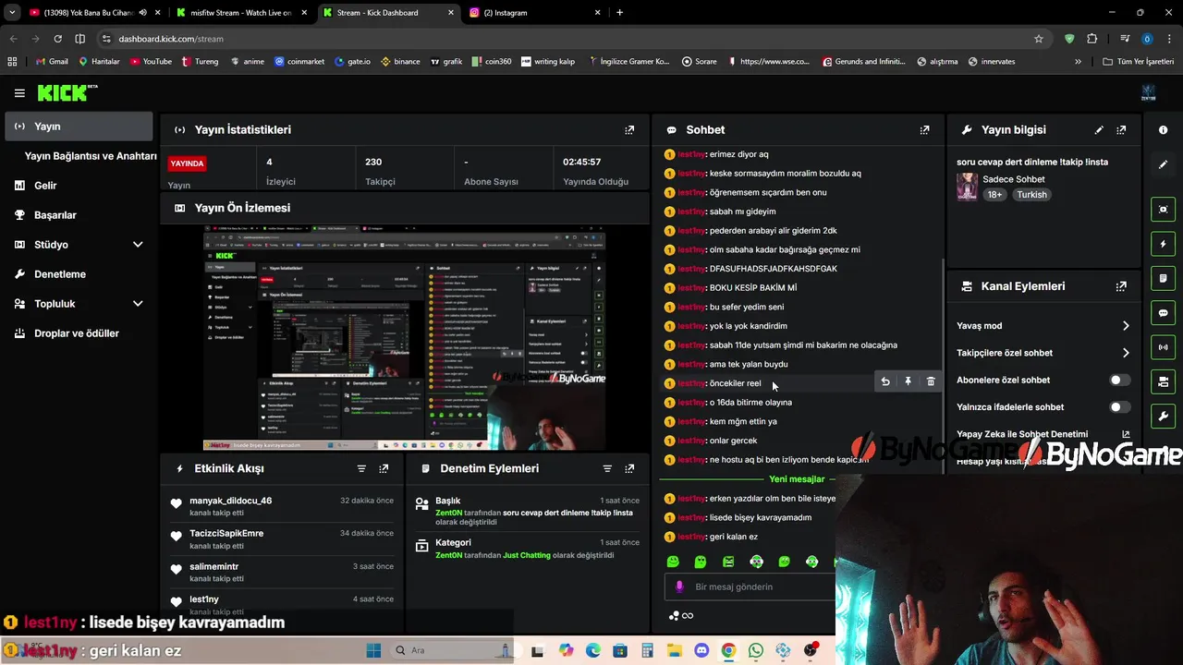Pop out the Etkinlik Akışı panel
Viewport: 1183px width, 665px height.
pos(384,468)
